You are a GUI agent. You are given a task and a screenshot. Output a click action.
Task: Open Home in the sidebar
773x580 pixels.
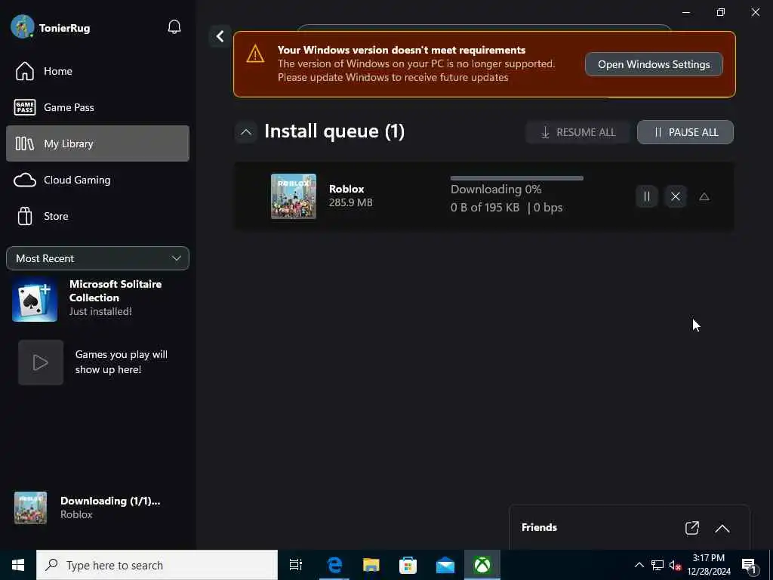click(97, 71)
